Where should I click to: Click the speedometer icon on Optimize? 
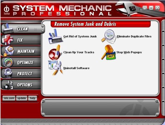pyautogui.click(x=8, y=62)
